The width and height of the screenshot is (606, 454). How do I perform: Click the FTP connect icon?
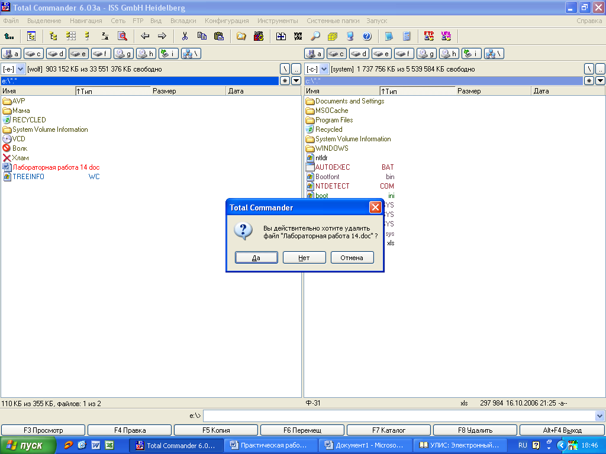(429, 36)
